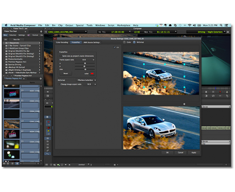This screenshot has width=235, height=192.
Task: Select the ProductionAudio bin
Action: coord(22,59)
